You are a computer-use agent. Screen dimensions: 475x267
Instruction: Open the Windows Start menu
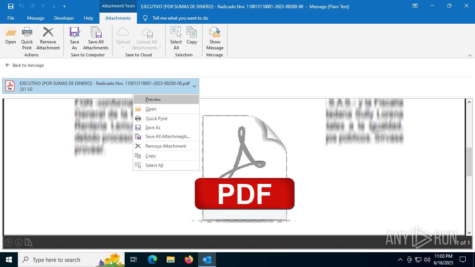9,260
